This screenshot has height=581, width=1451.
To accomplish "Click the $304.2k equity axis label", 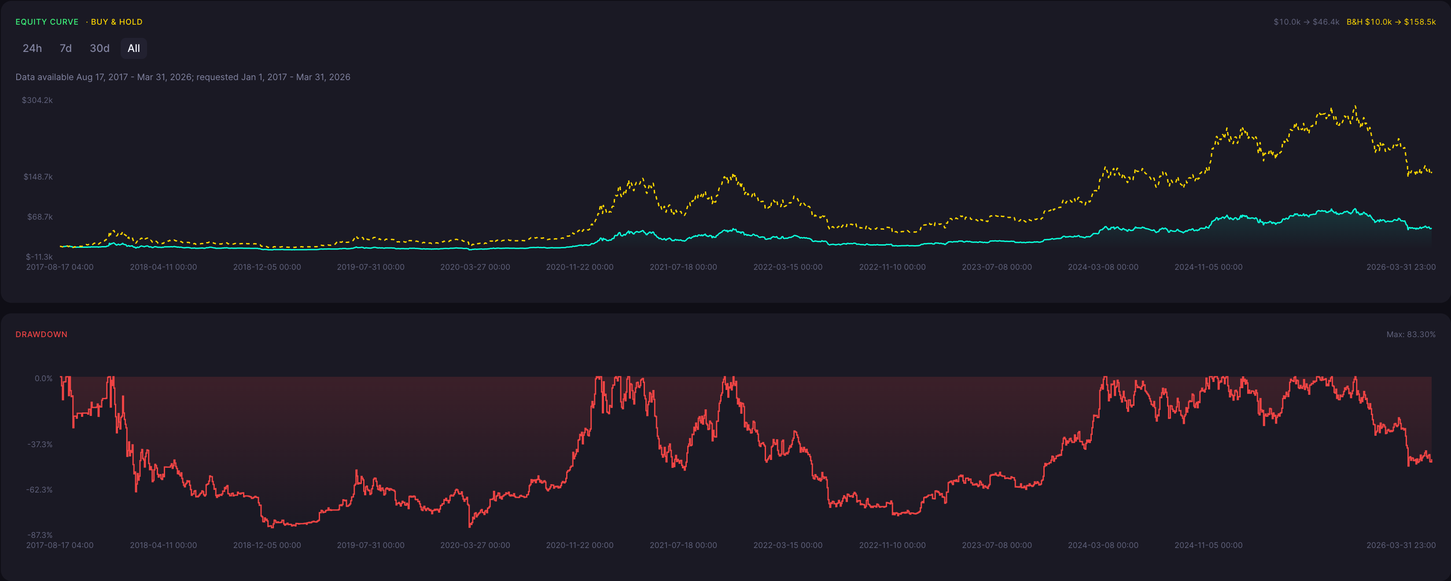I will click(37, 100).
